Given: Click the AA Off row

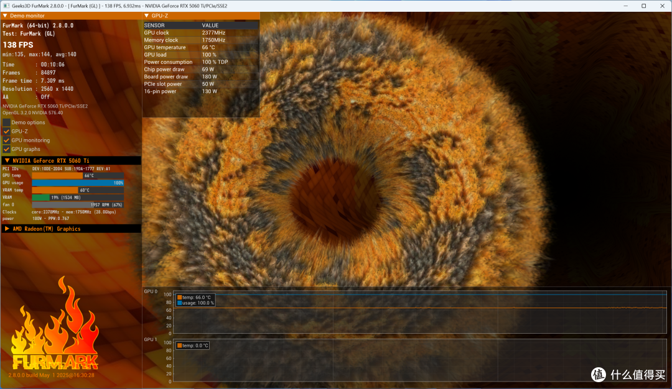Looking at the screenshot, I should 26,97.
